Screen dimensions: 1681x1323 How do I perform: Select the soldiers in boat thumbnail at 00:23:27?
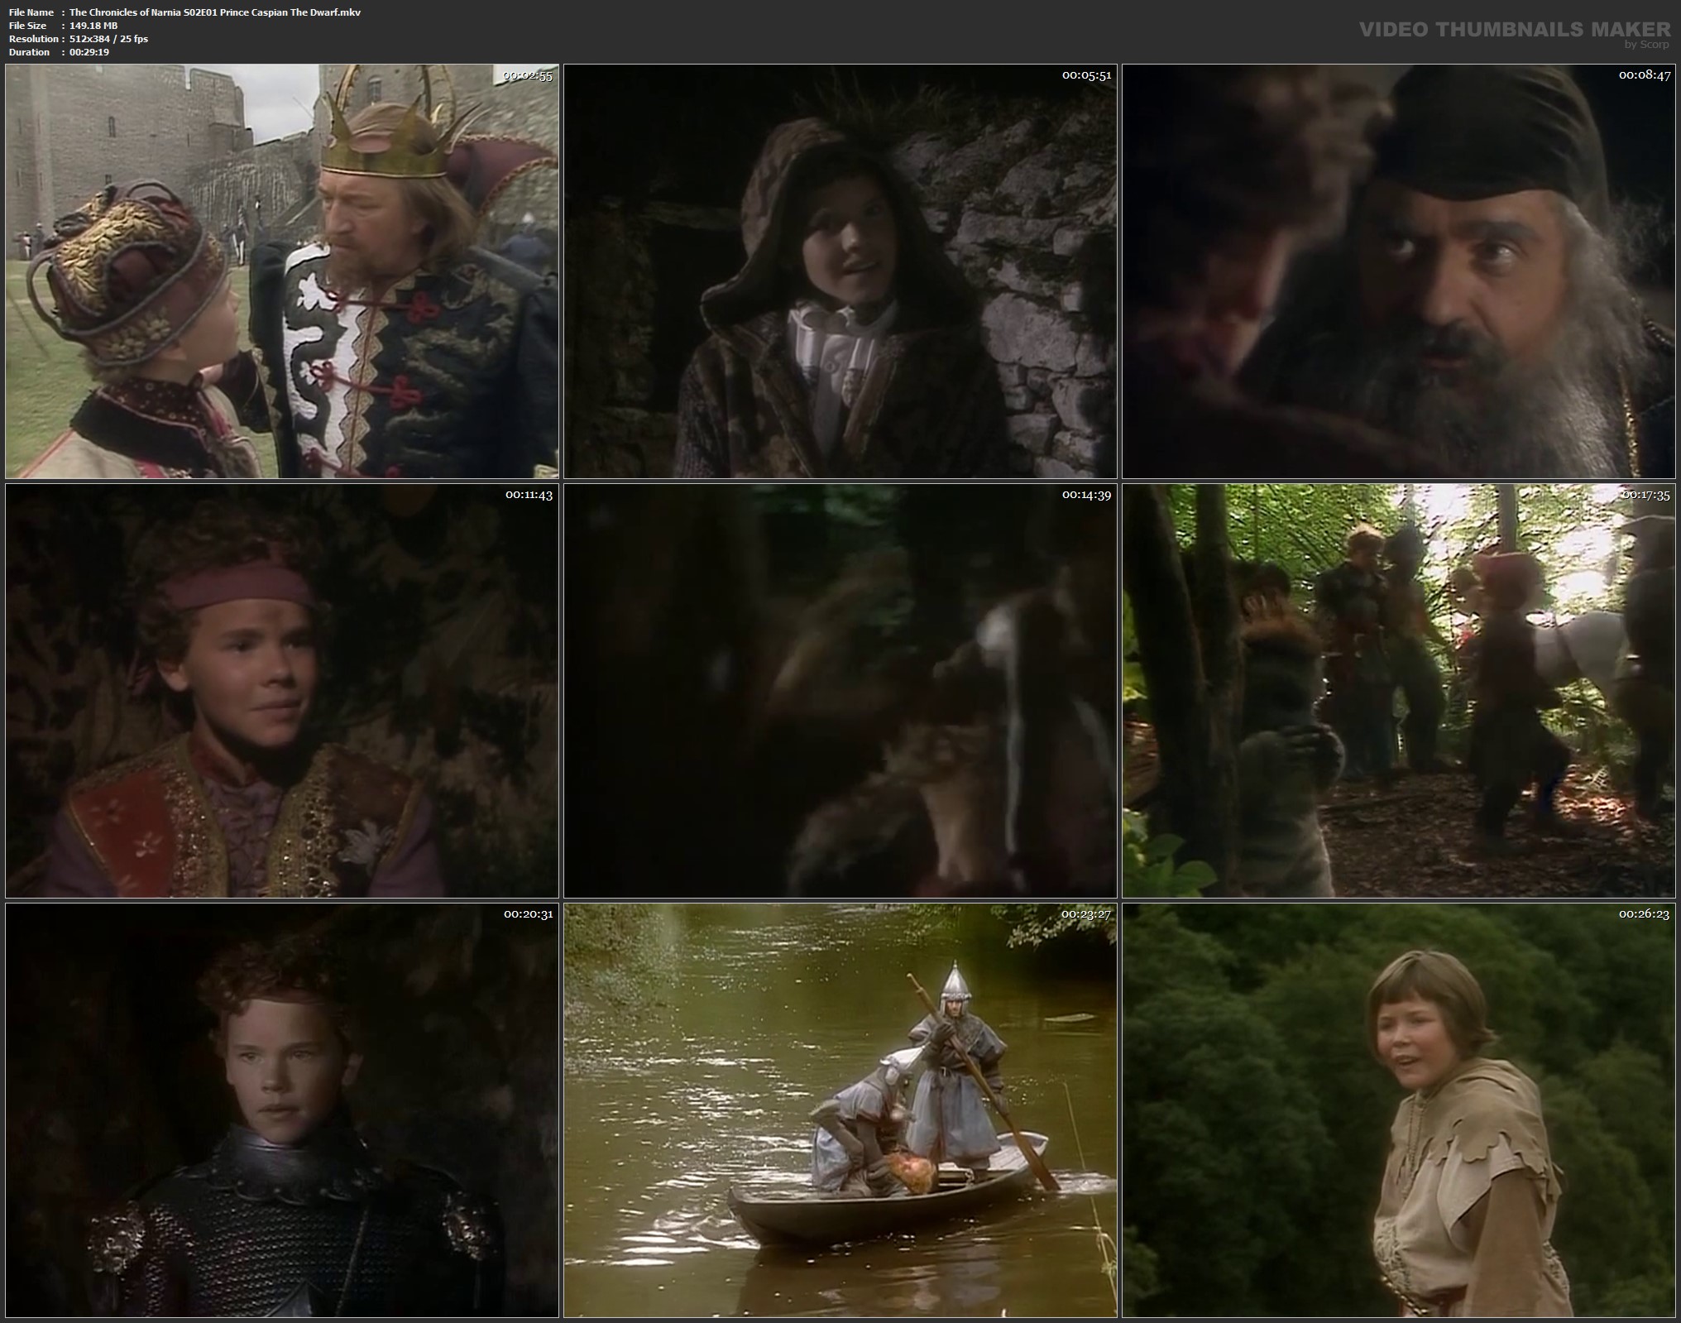[840, 1110]
